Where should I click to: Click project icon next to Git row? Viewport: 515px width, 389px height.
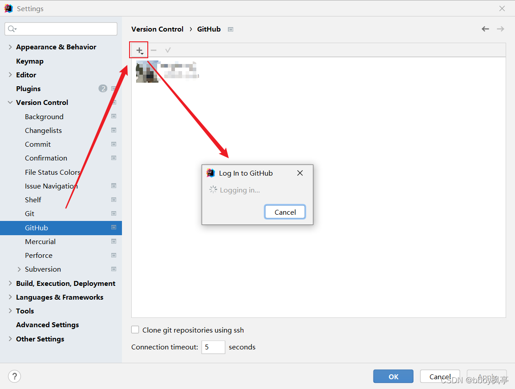(114, 213)
